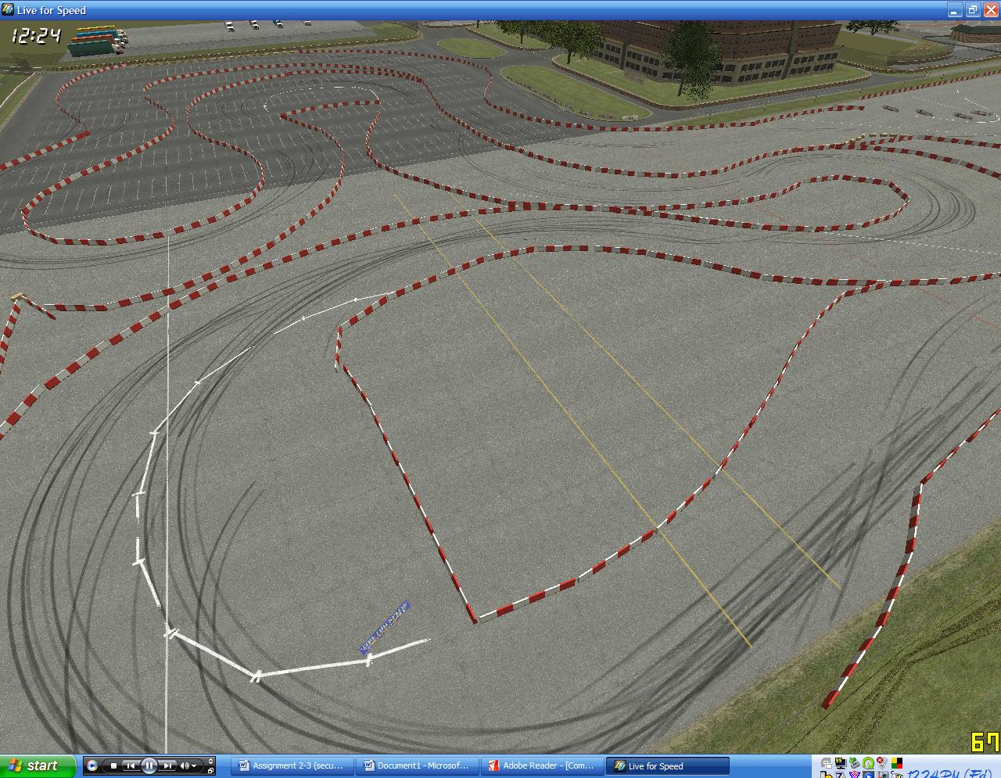Select Live for Speed taskbar button

pos(669,766)
